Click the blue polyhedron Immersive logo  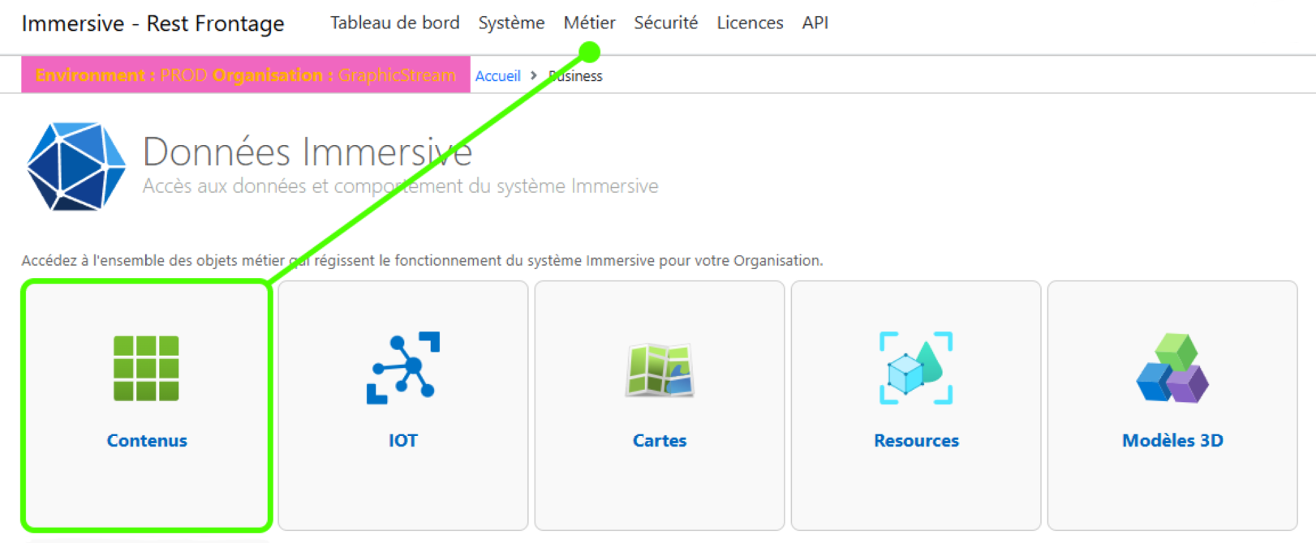76,167
